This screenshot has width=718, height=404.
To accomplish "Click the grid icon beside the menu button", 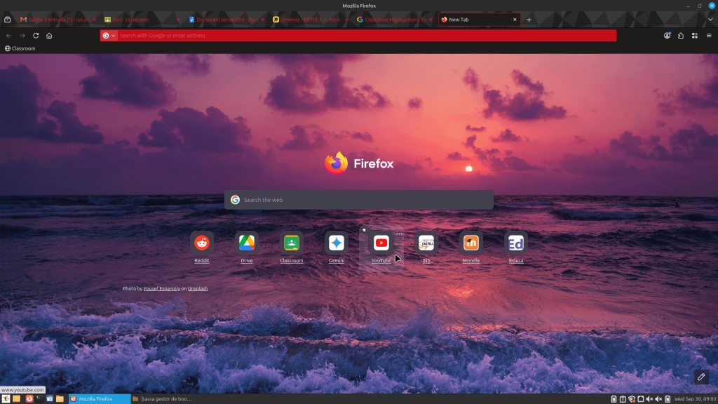I will [x=695, y=36].
